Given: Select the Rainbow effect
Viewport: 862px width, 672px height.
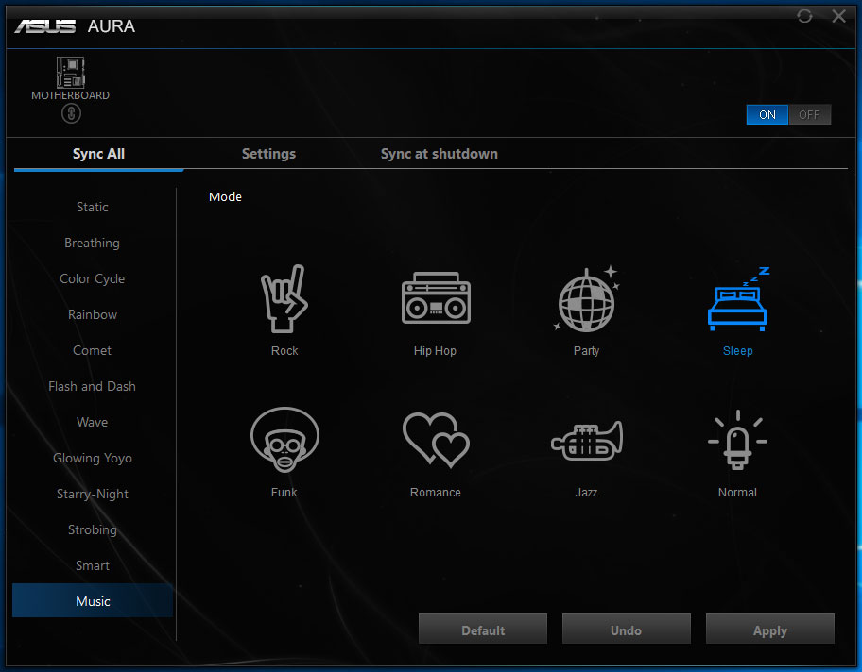Looking at the screenshot, I should (93, 314).
